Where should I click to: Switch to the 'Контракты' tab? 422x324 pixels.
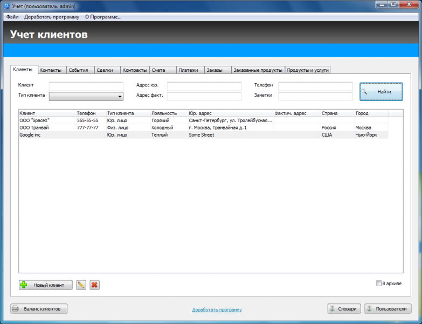[x=135, y=70]
